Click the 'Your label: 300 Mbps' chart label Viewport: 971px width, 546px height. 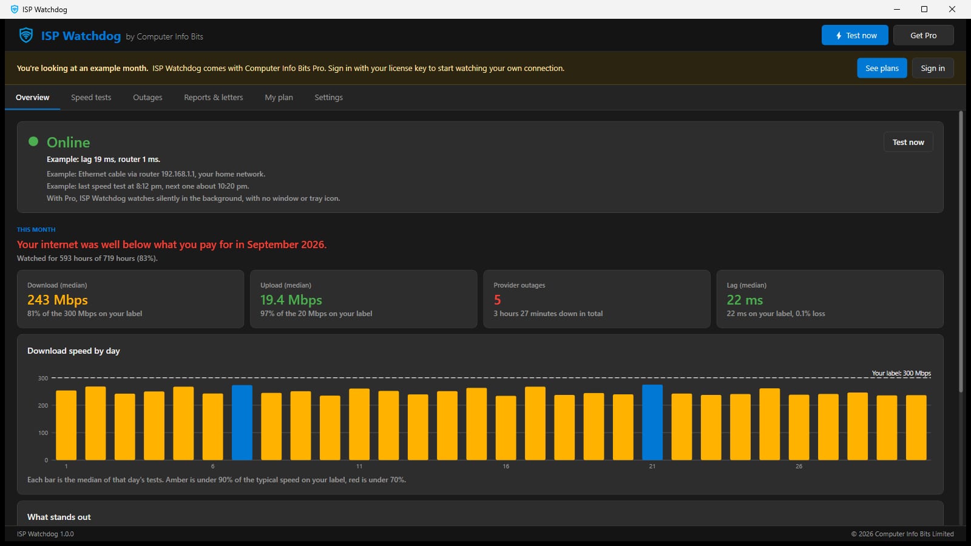tap(901, 373)
